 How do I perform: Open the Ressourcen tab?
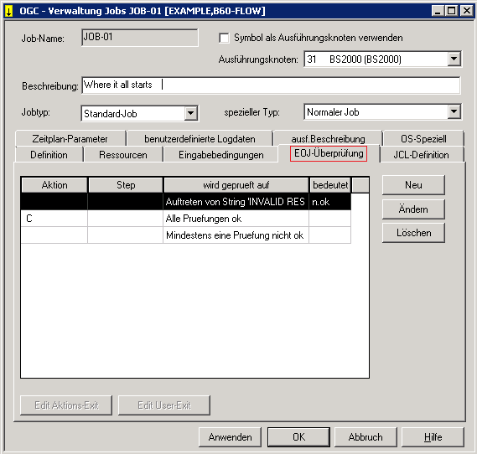(x=123, y=155)
